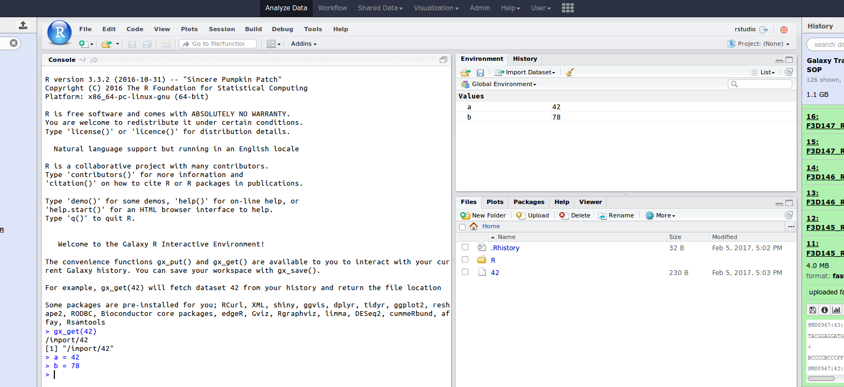Open the .Rhistory file link
This screenshot has height=387, width=844.
pos(505,248)
